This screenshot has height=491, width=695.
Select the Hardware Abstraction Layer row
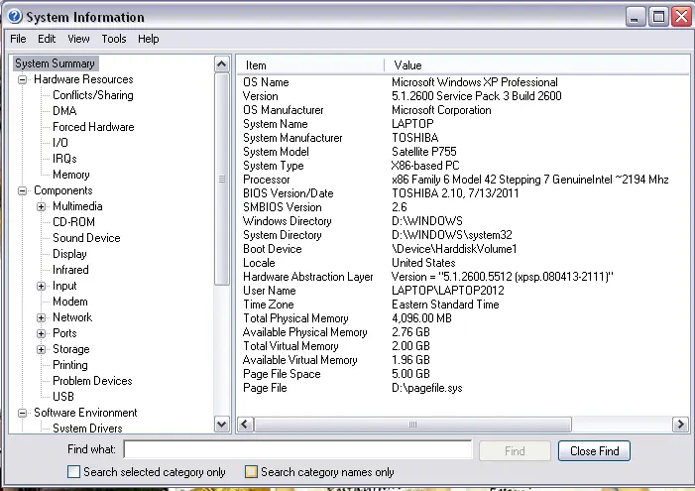pyautogui.click(x=463, y=277)
